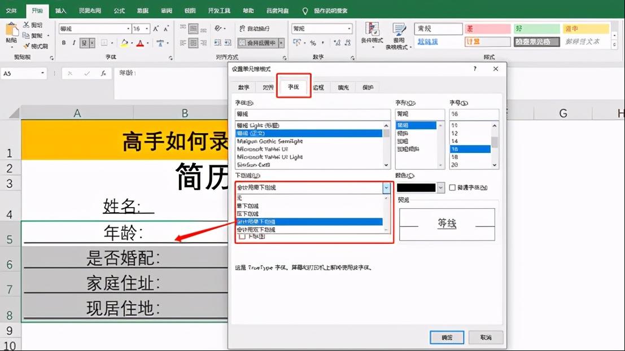
Task: Switch to the Border tab of the dialog
Action: pos(318,87)
